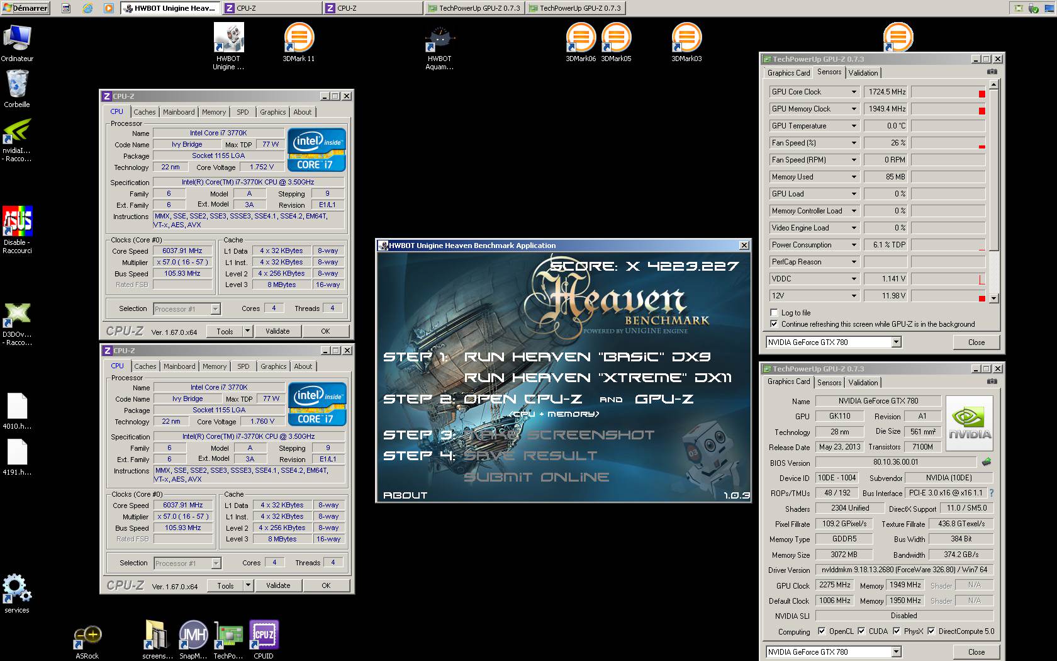Switch to SPD tab in lower CPU-Z
1057x661 pixels.
243,366
